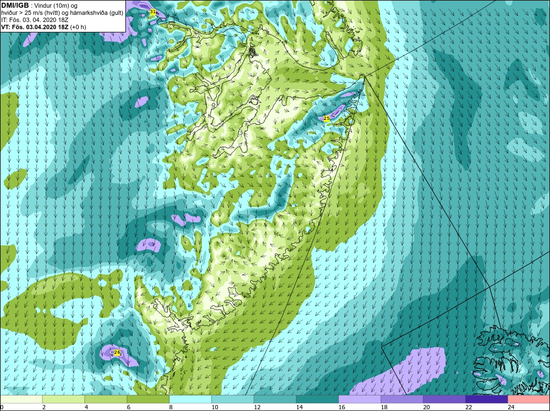This screenshot has width=550, height=411.
Task: Click the '(+0 h)' forecast offset text
Action: (78, 27)
